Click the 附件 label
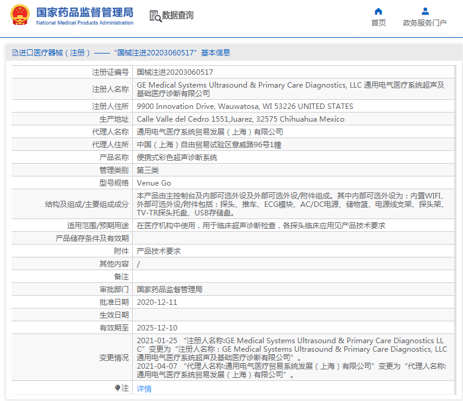This screenshot has width=463, height=401. coord(121,251)
